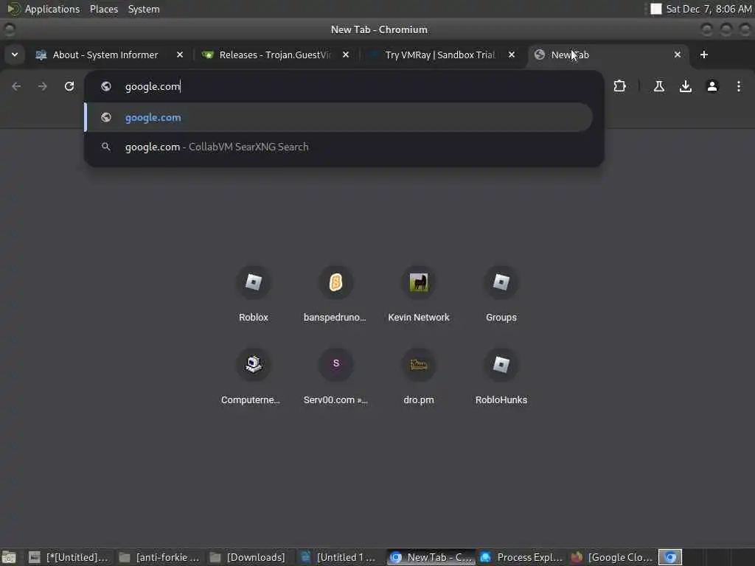Switch to Releases - Trojan.GuestVir tab
Viewport: 755px width, 566px height.
[x=274, y=55]
